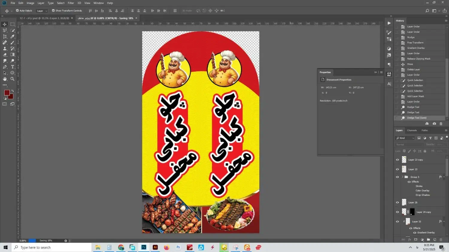Viewport: 449px width, 252px height.
Task: Click the foreground color swatch
Action: click(x=7, y=93)
